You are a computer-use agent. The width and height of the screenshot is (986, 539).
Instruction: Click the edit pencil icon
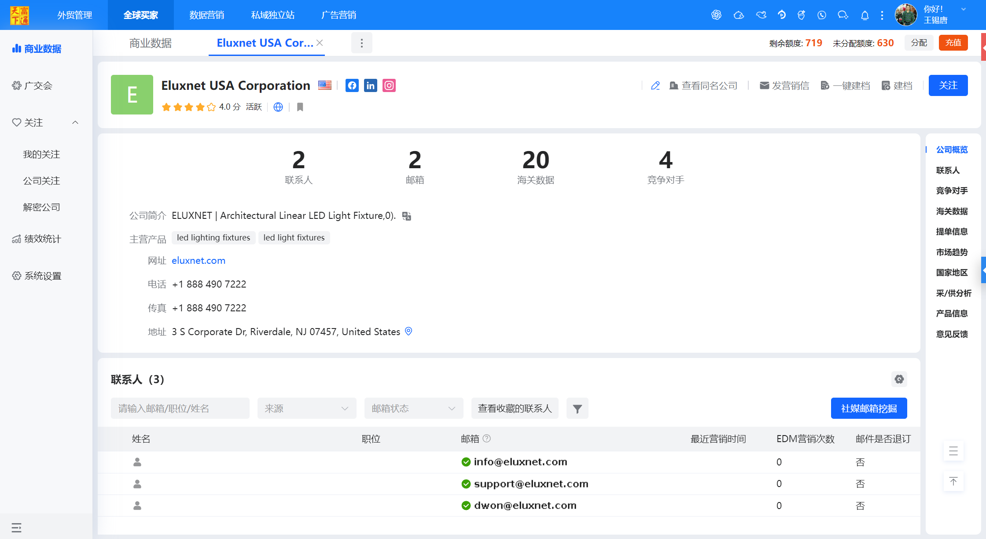[655, 85]
